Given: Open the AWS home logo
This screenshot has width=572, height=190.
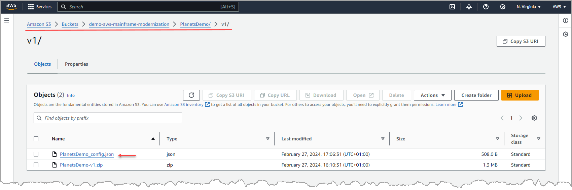Looking at the screenshot, I should [11, 7].
